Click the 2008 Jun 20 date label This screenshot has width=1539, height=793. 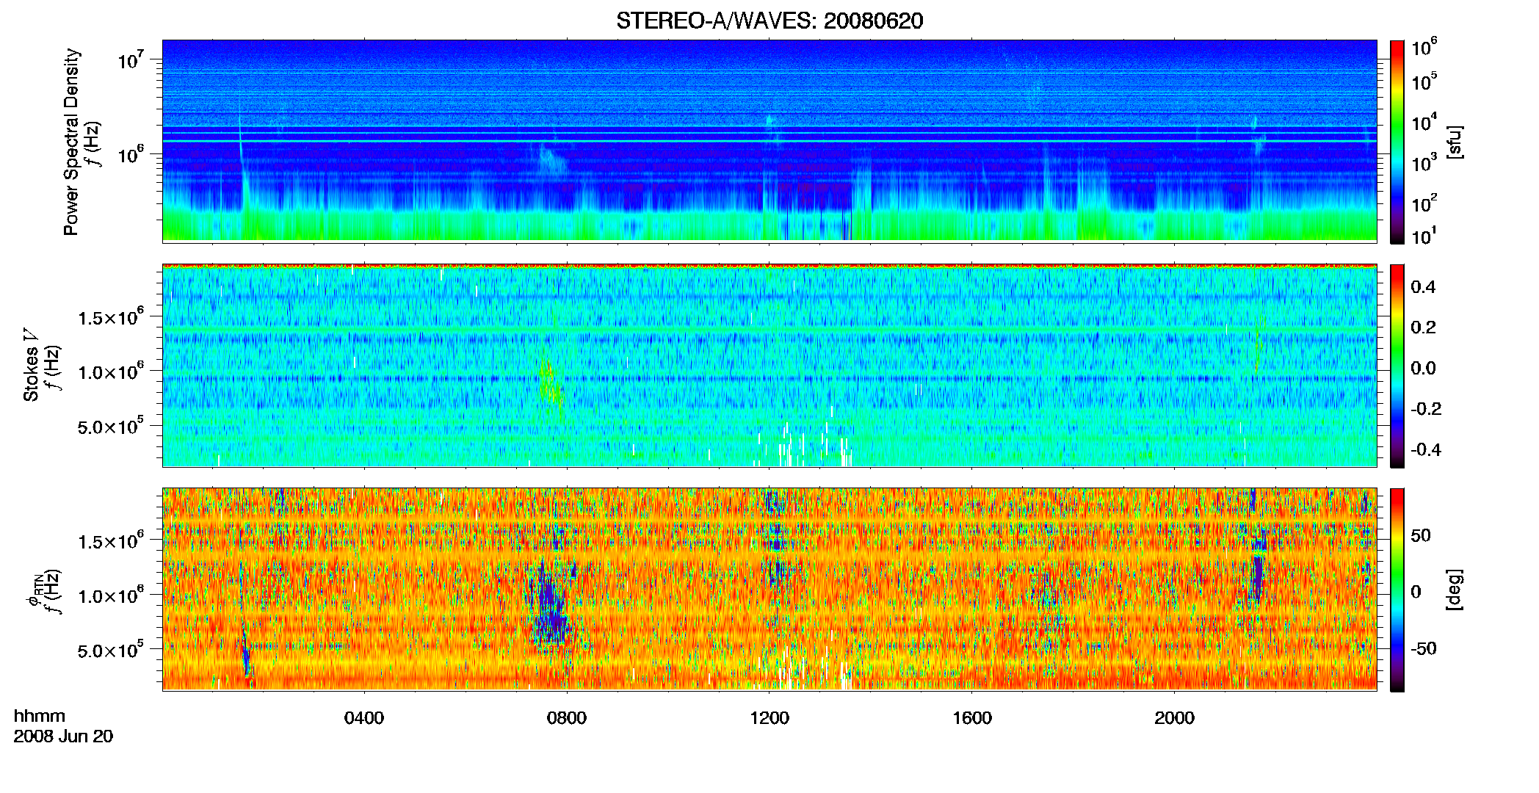pos(63,736)
